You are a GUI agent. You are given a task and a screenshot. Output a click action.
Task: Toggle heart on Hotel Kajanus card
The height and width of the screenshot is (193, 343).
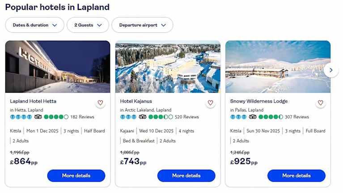tap(210, 103)
